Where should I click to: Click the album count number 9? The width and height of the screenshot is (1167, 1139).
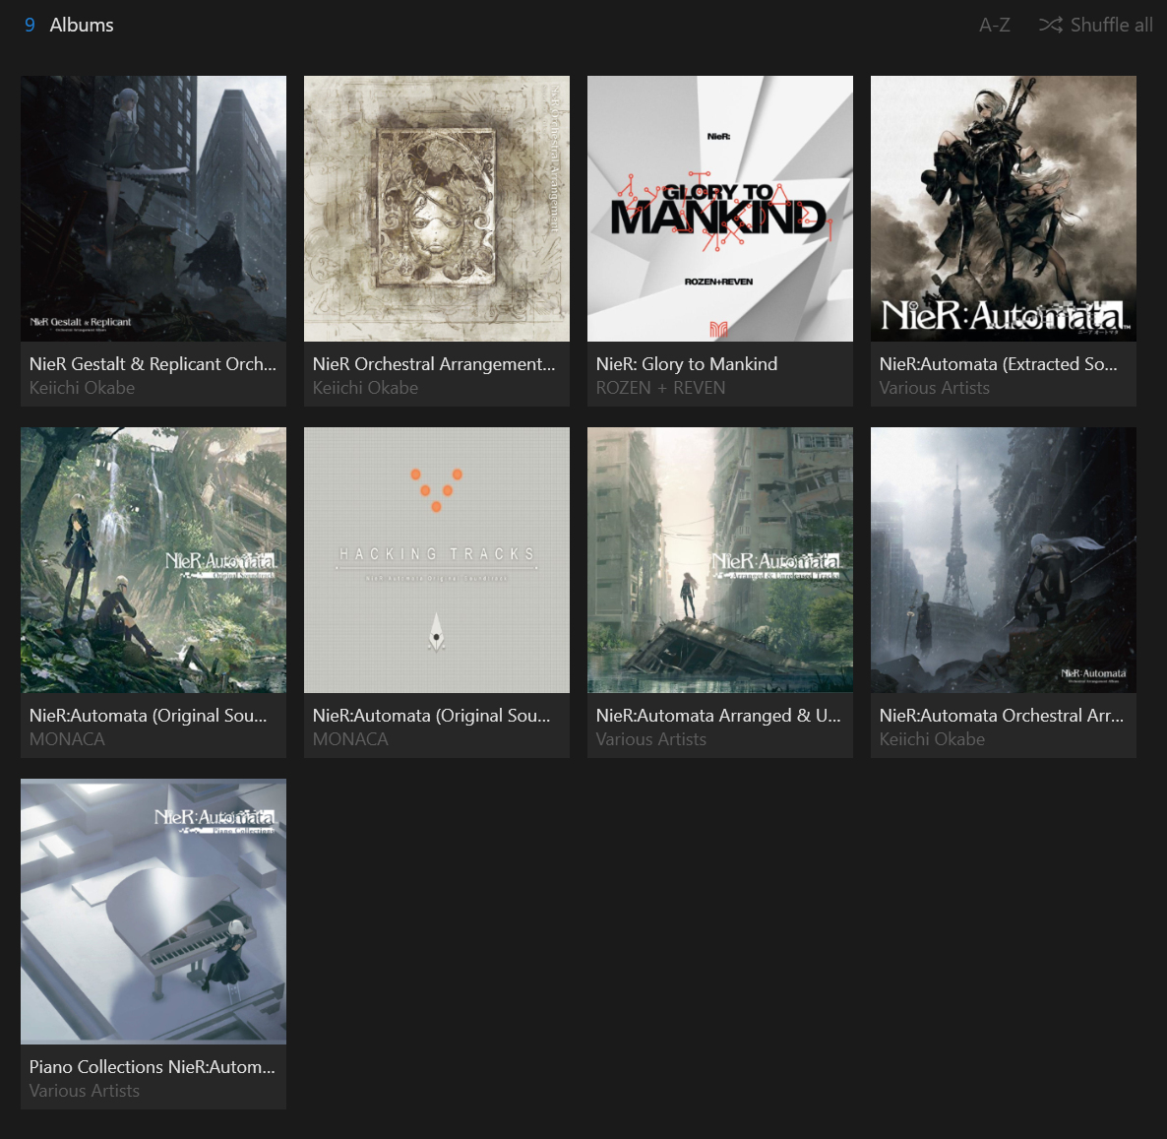tap(30, 26)
